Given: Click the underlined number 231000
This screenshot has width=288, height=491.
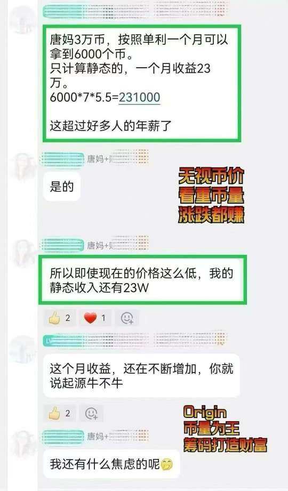Looking at the screenshot, I should click(139, 98).
